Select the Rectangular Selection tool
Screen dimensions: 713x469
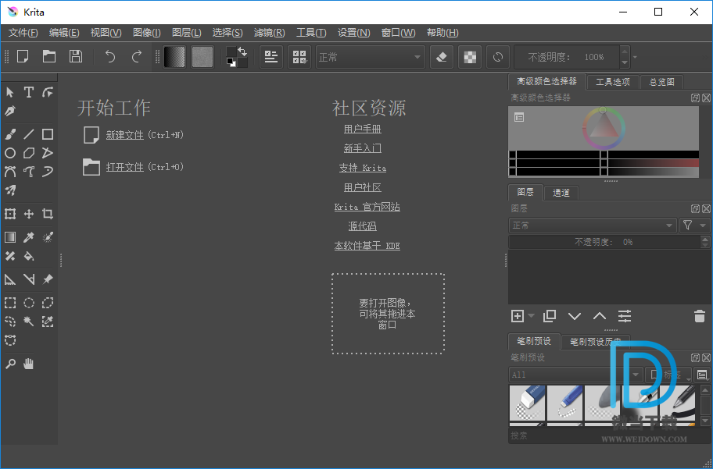coord(10,303)
